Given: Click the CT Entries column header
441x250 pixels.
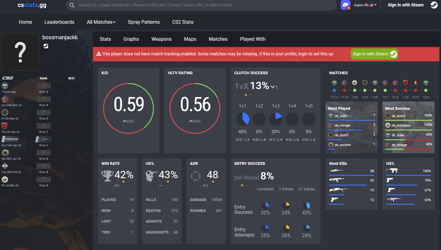Looking at the screenshot, I should point(307,189).
